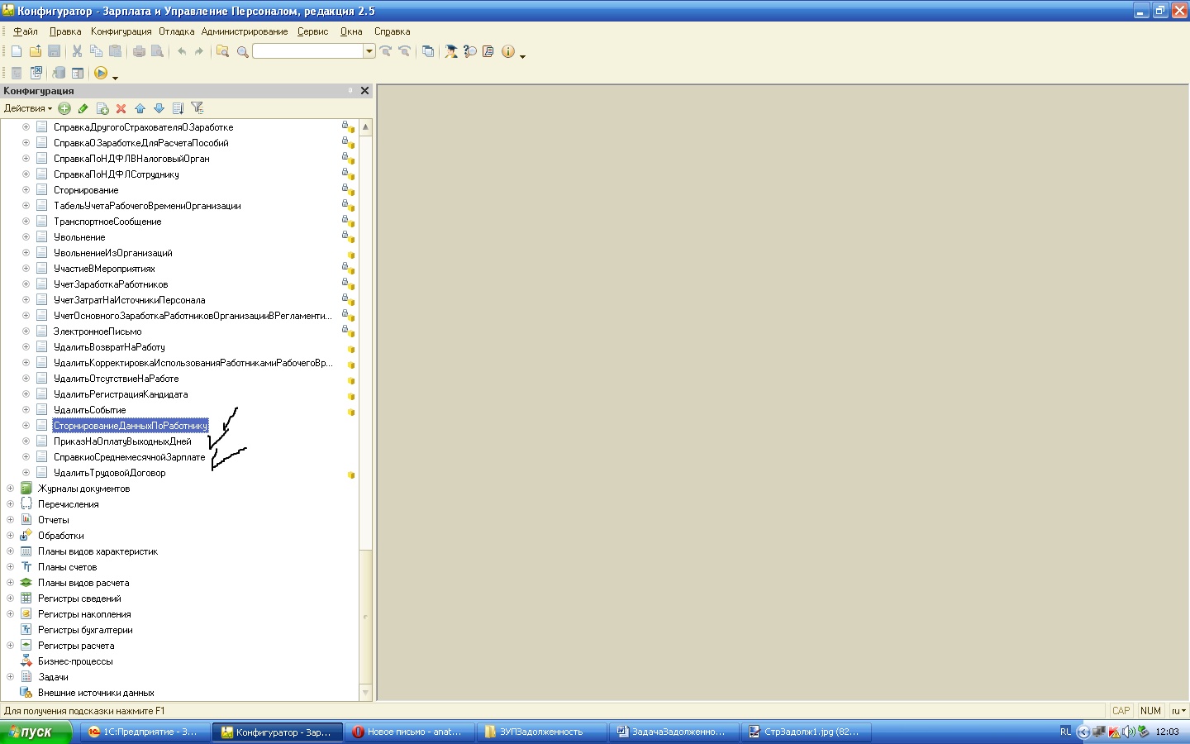The image size is (1190, 744).
Task: Start debugging with the yellow play icon
Action: point(101,74)
